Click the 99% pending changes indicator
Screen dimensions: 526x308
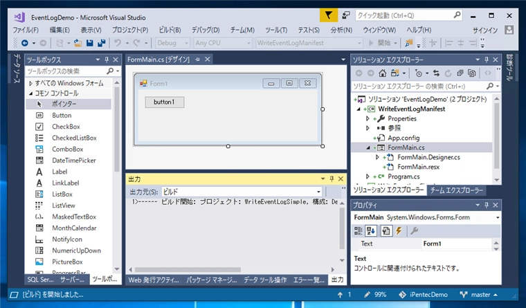pyautogui.click(x=375, y=295)
